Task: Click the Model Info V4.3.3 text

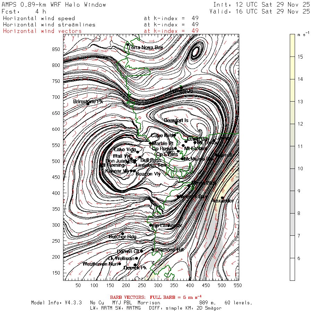Action: pos(57,303)
